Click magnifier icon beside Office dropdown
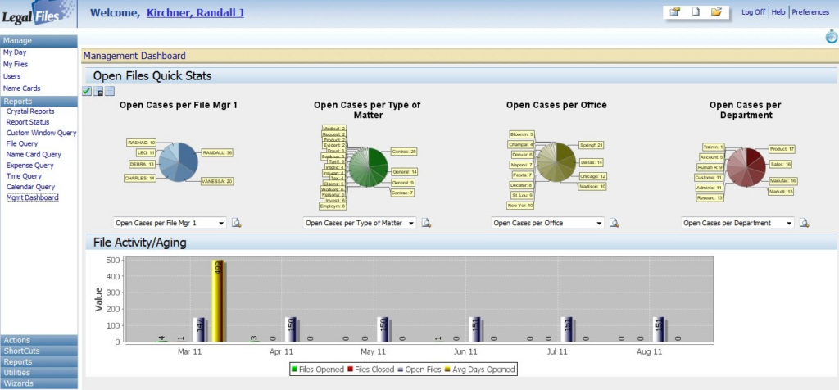Screen dimensions: 839x390 point(615,223)
